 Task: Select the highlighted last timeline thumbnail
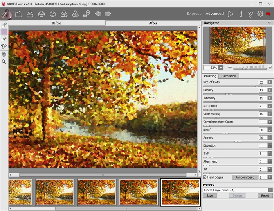point(180,192)
